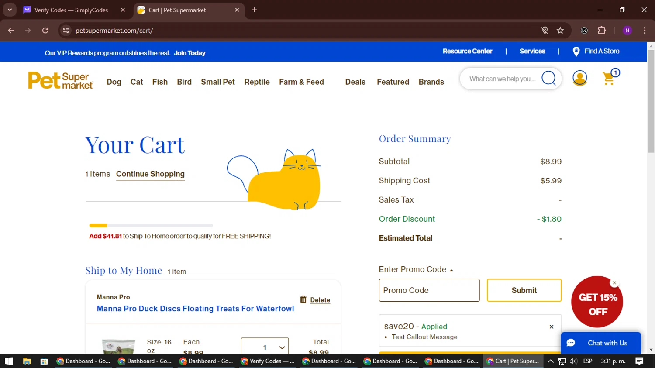Open the Brands menu
Viewport: 655px width, 368px height.
click(431, 82)
